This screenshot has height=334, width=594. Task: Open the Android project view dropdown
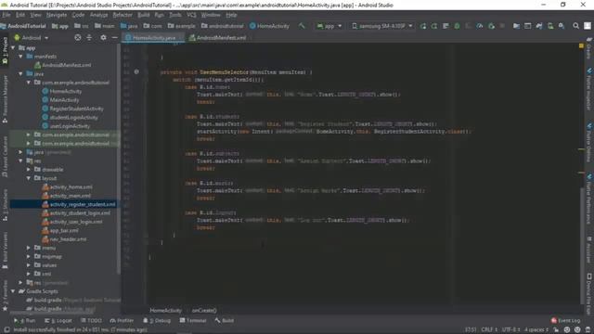[31, 37]
